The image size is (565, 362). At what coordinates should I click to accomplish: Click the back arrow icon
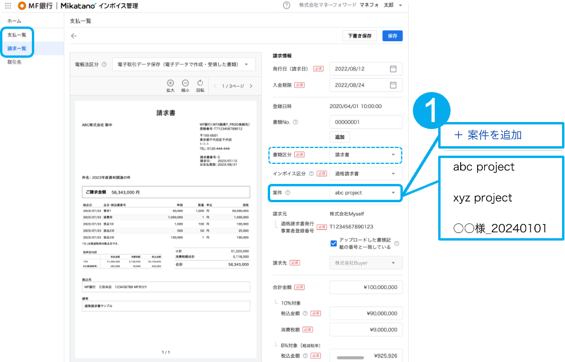point(74,36)
